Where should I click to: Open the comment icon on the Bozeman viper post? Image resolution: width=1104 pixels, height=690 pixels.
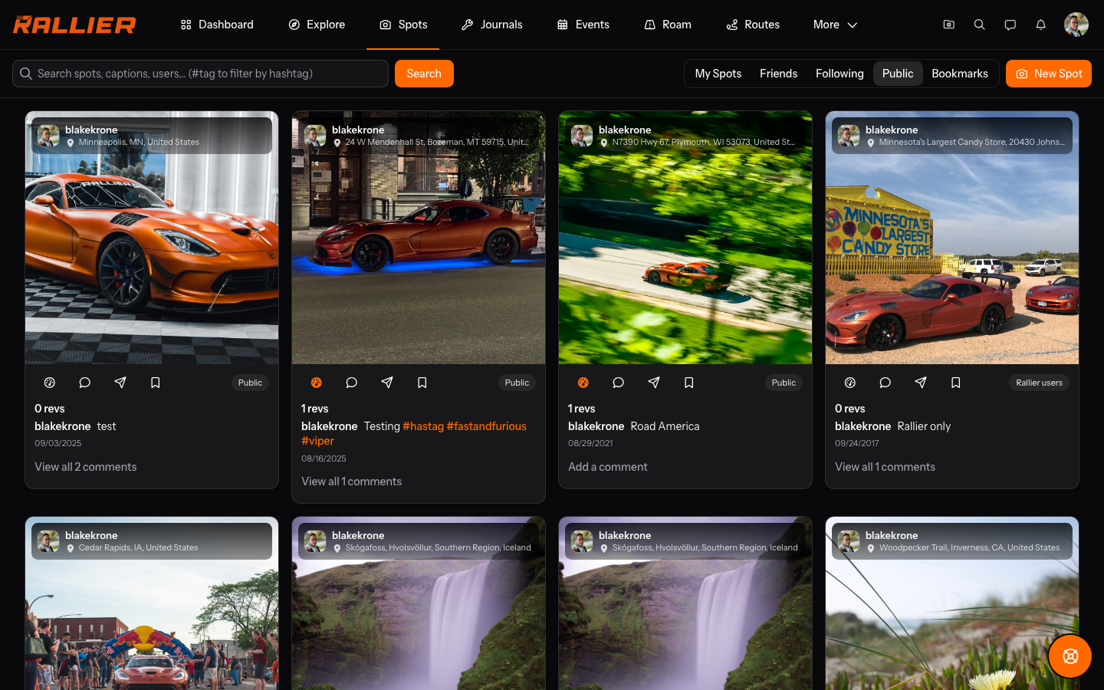pyautogui.click(x=352, y=383)
